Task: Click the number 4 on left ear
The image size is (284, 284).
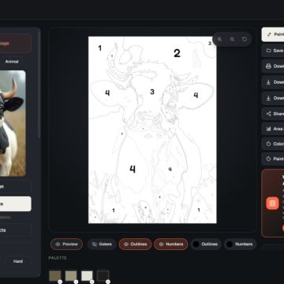Action: 107,93
